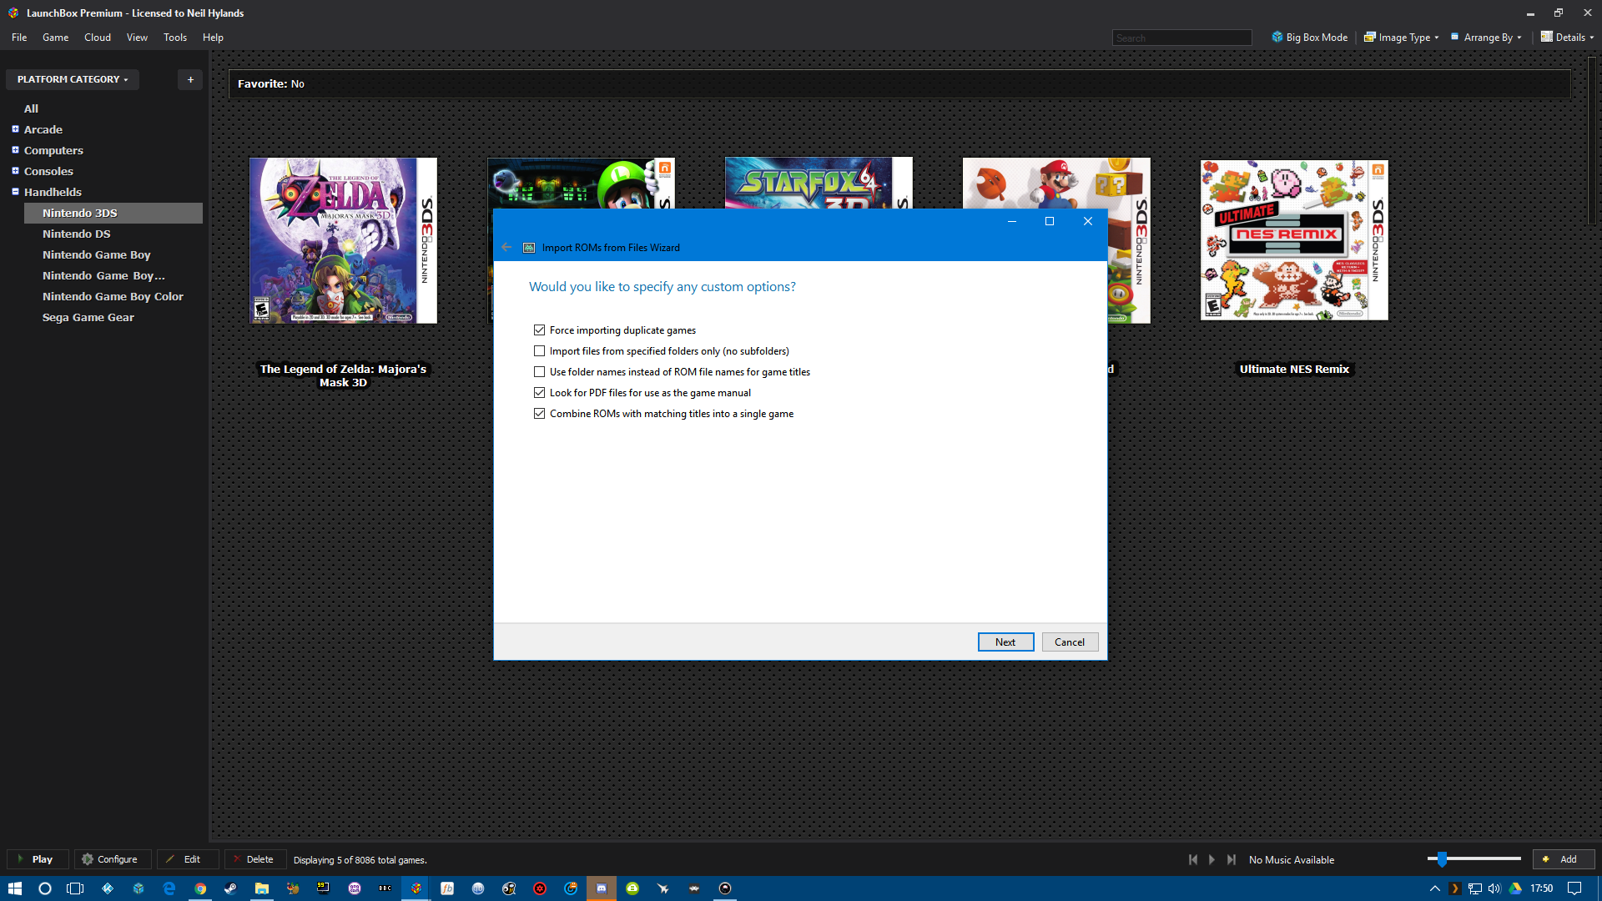Open the Game menu
Image resolution: width=1602 pixels, height=901 pixels.
click(x=55, y=37)
